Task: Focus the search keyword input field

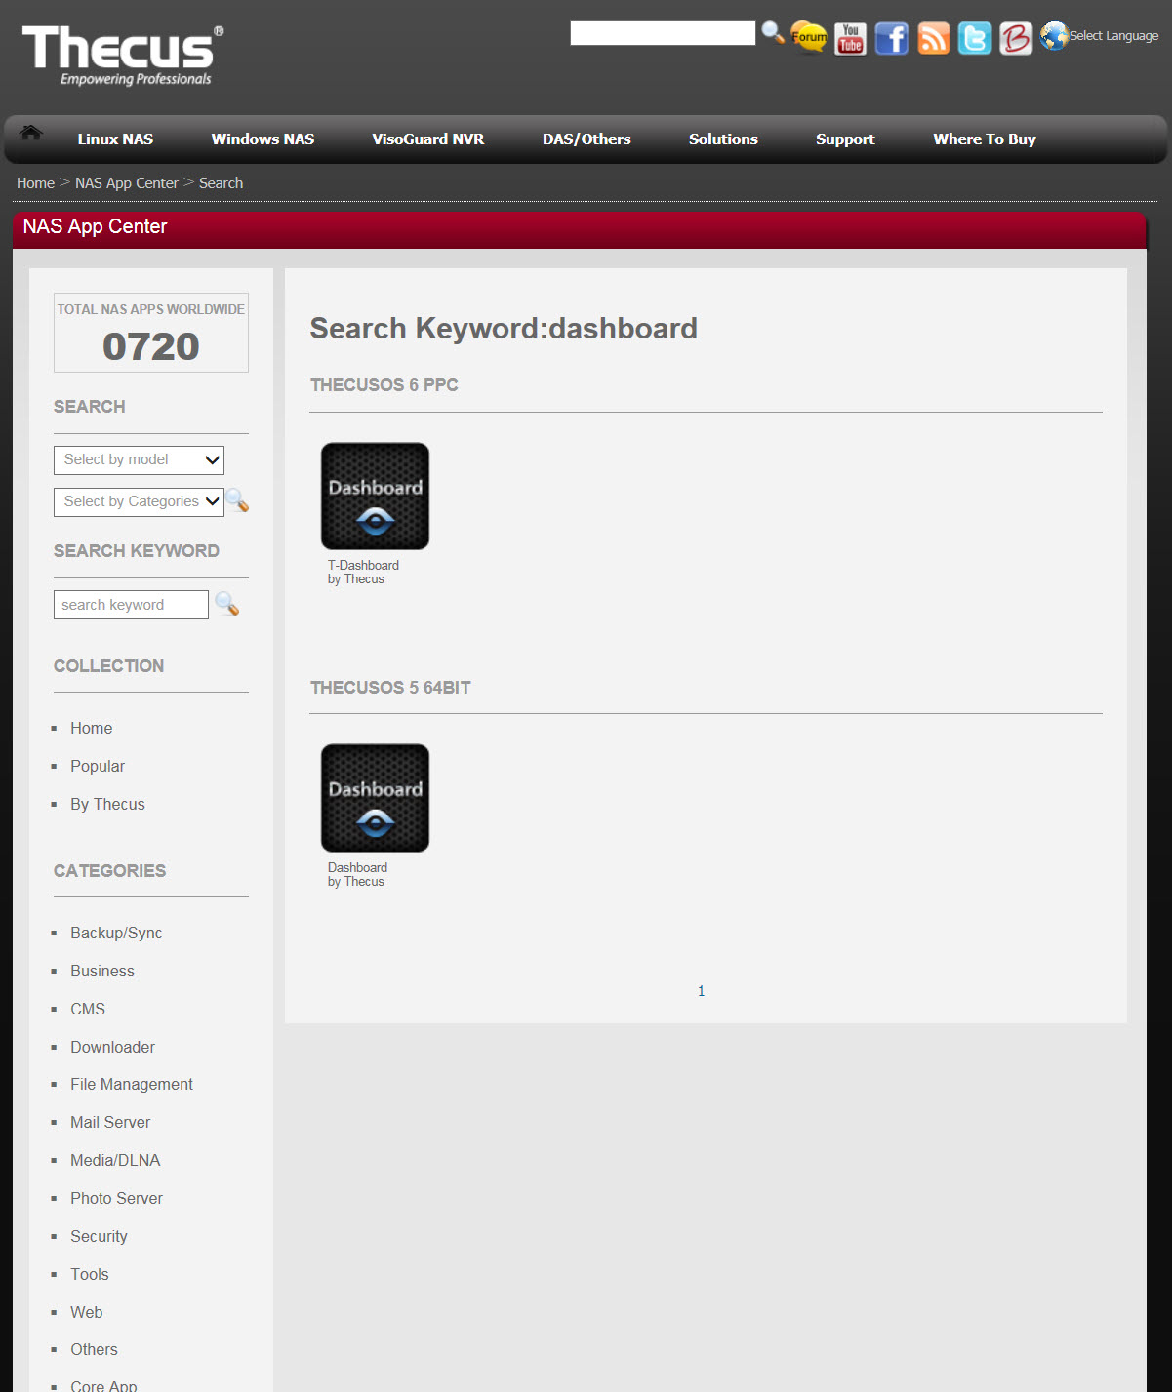Action: (x=131, y=605)
